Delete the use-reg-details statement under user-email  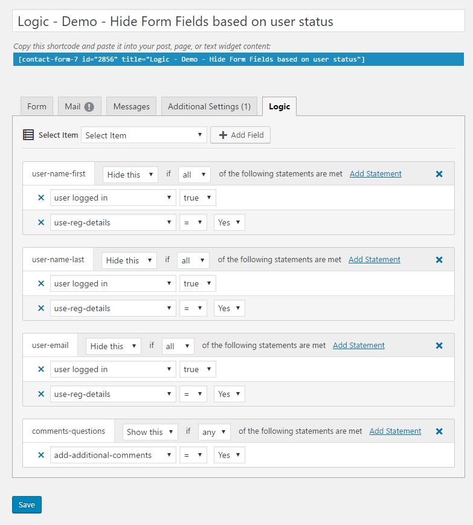click(40, 394)
